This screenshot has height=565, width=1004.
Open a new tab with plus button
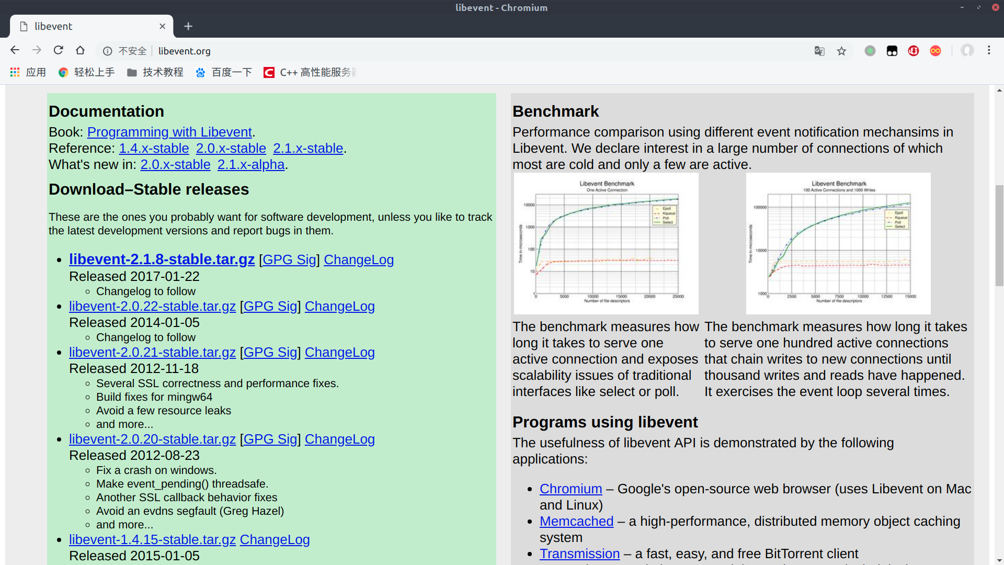tap(188, 26)
